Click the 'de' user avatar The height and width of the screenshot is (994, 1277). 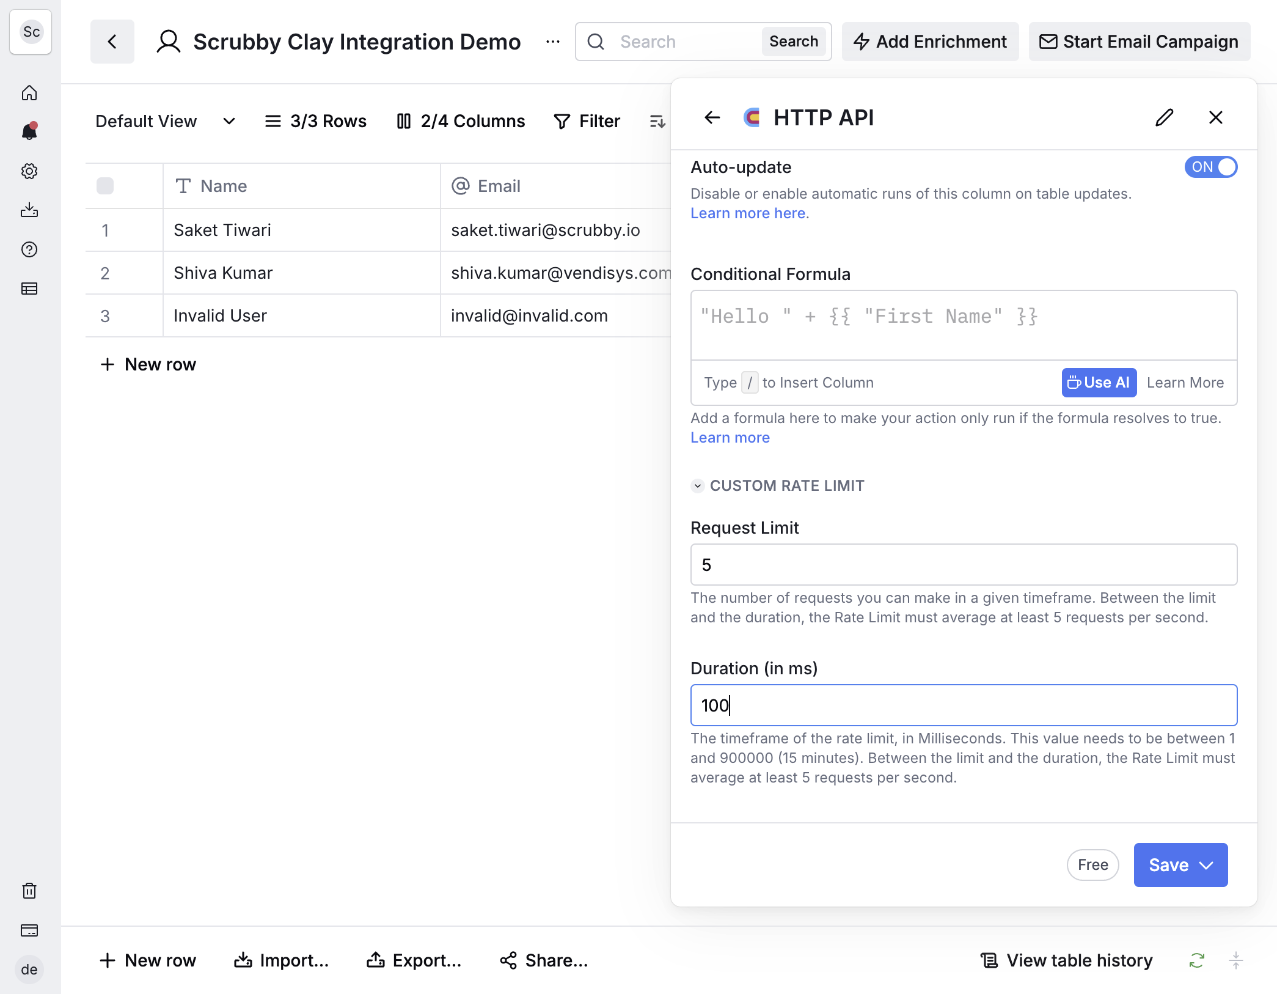click(x=29, y=970)
